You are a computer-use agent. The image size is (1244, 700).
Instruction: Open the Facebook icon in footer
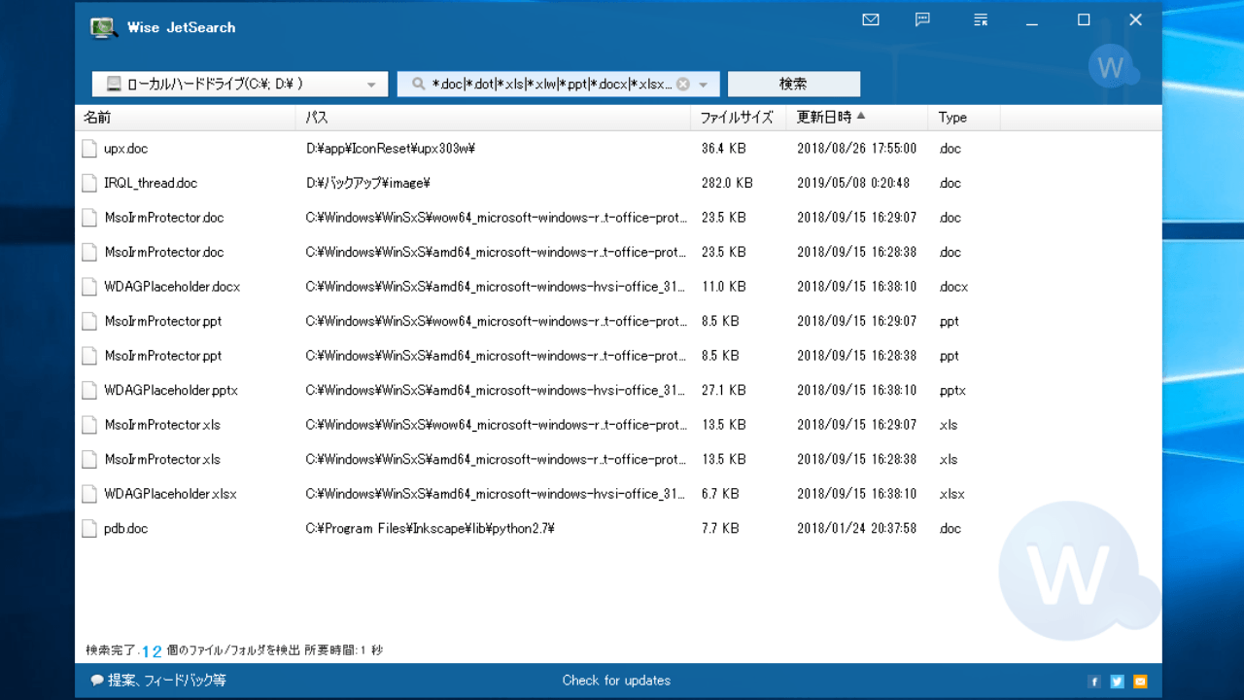coord(1094,682)
